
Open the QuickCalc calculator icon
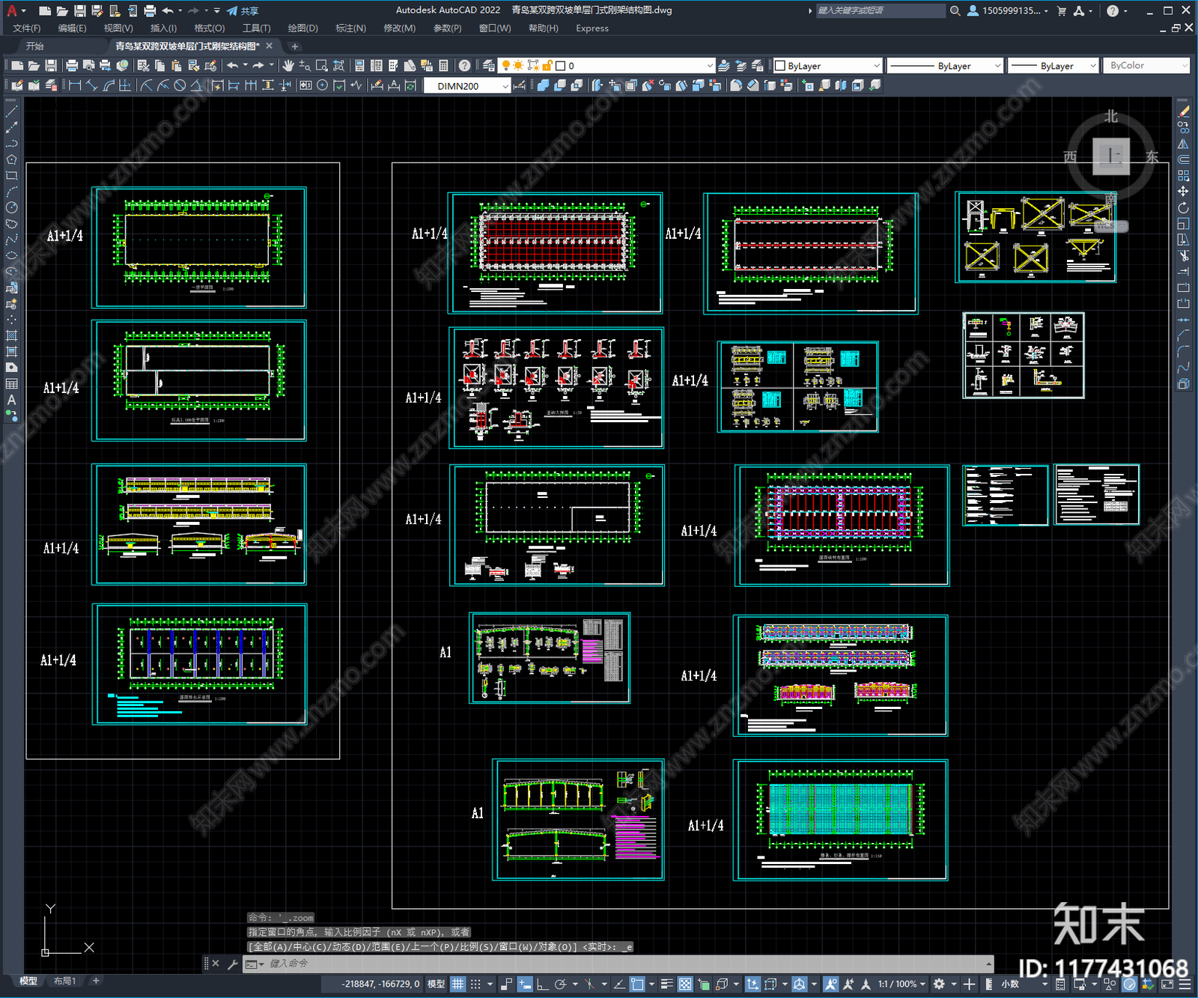point(443,66)
